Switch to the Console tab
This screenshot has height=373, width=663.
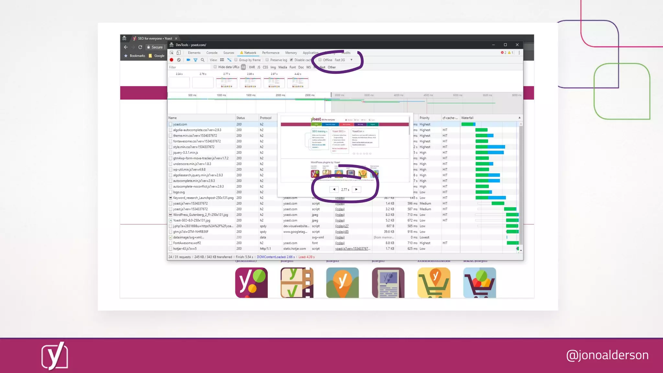click(212, 53)
